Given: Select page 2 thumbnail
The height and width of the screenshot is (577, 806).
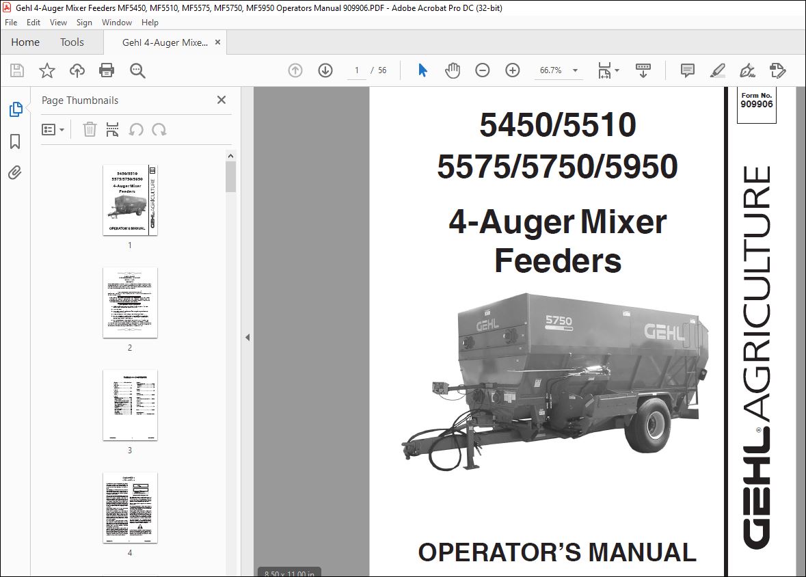Looking at the screenshot, I should point(130,302).
